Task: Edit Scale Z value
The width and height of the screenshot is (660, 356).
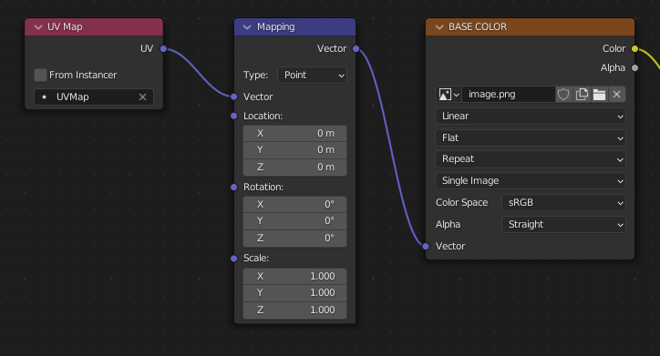Action: point(294,310)
